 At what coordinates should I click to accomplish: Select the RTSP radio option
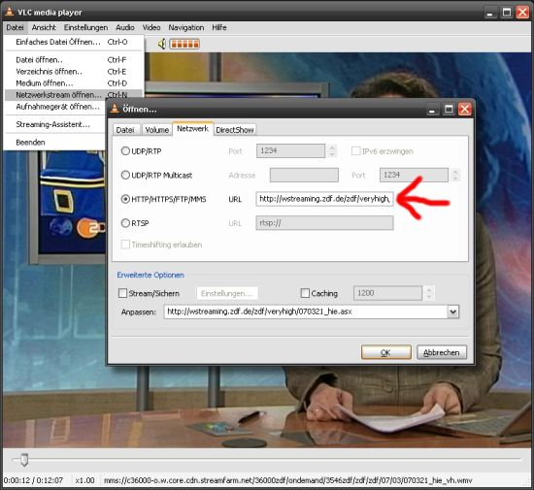pyautogui.click(x=125, y=223)
